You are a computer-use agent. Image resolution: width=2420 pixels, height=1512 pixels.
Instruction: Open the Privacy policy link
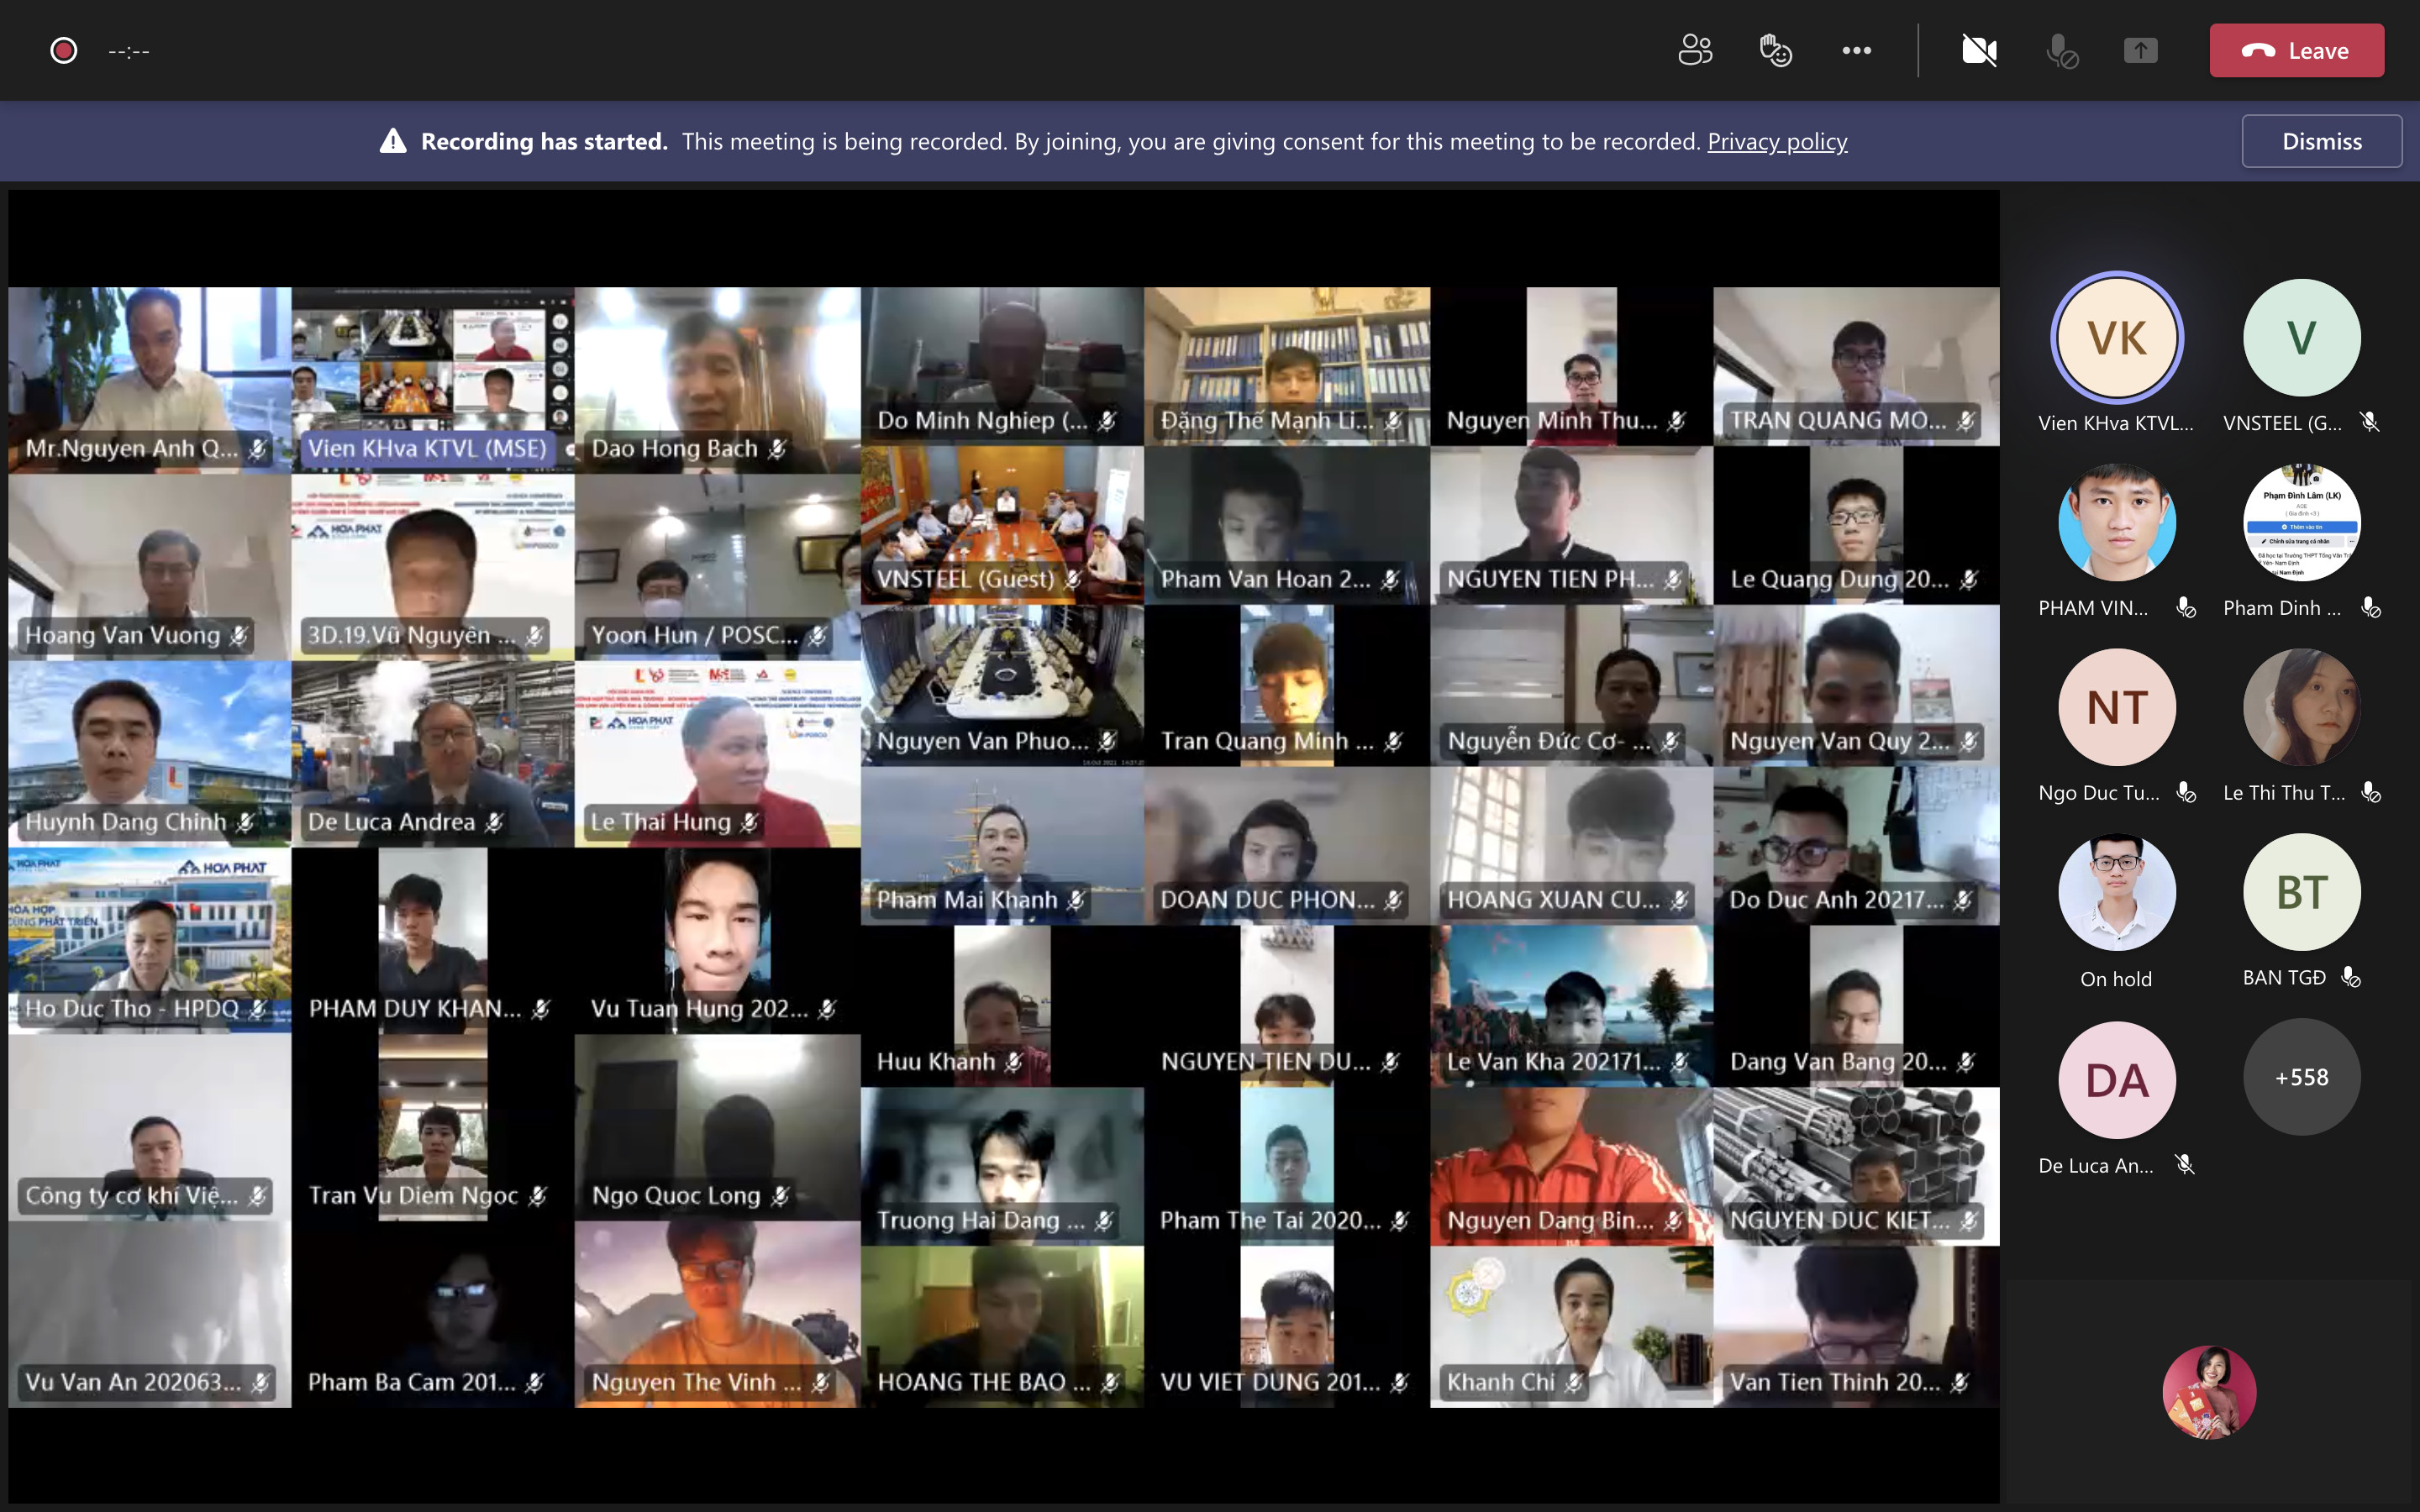tap(1776, 141)
